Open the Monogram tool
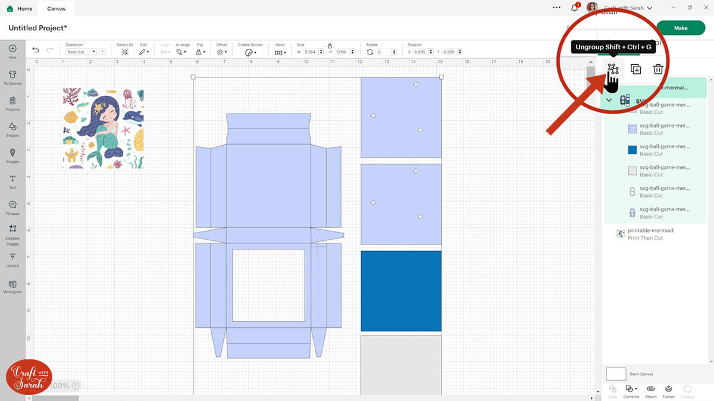714x401 pixels. pos(12,286)
